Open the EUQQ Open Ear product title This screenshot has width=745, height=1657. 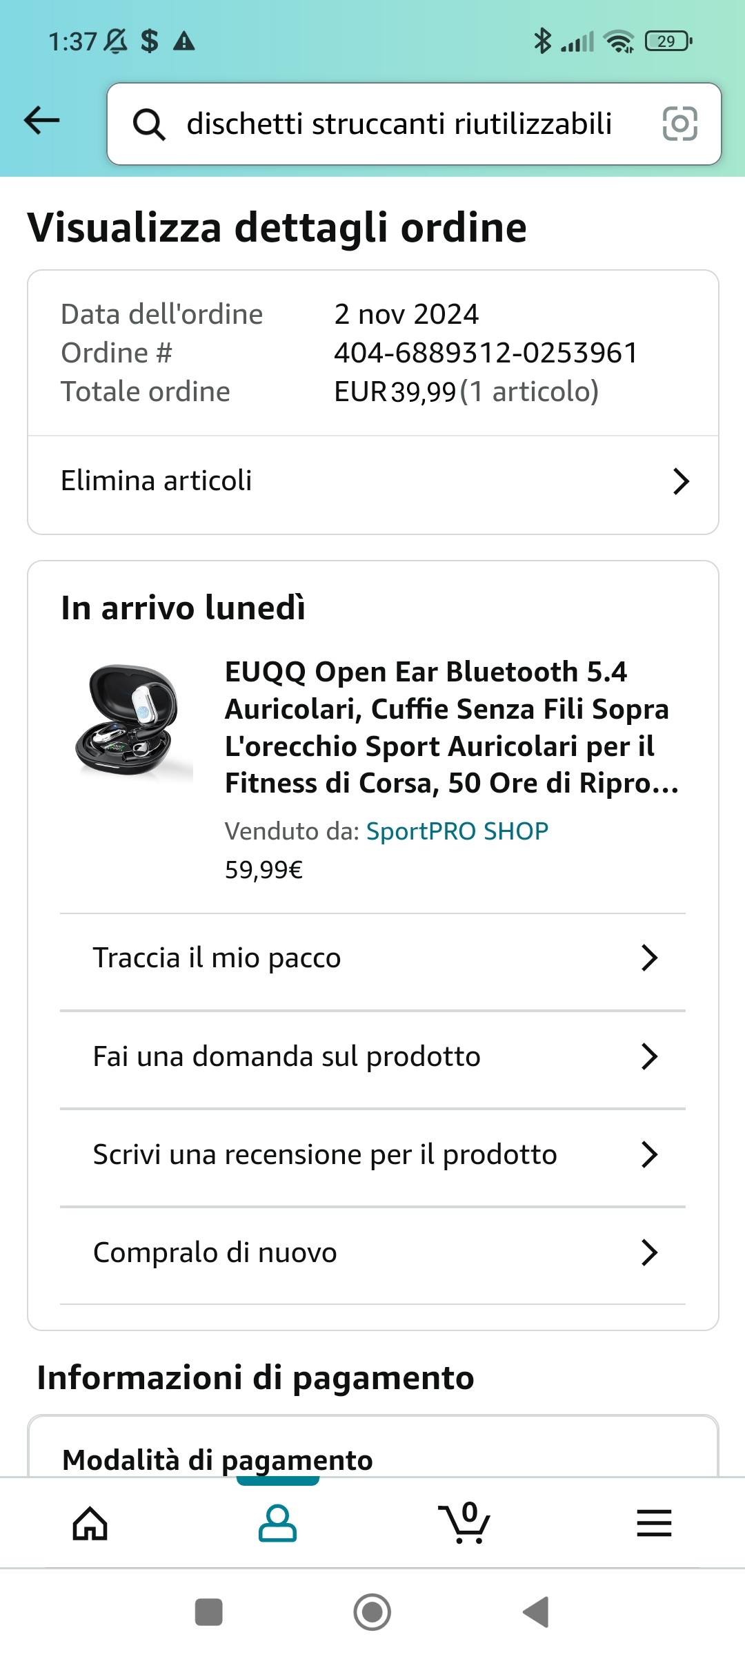452,727
